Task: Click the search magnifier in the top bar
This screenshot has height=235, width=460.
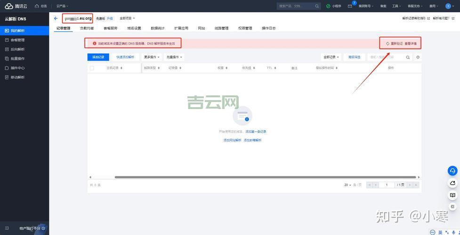Action: click(317, 6)
